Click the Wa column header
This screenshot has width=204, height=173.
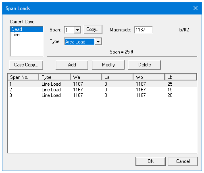pos(86,77)
